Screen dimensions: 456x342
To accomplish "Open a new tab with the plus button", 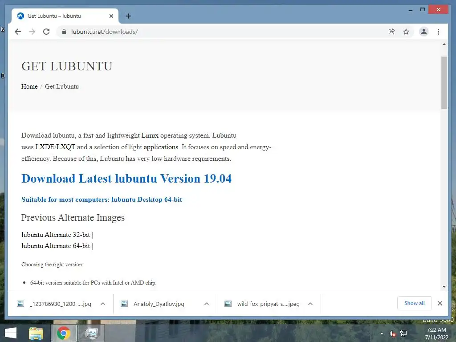I will tap(128, 16).
